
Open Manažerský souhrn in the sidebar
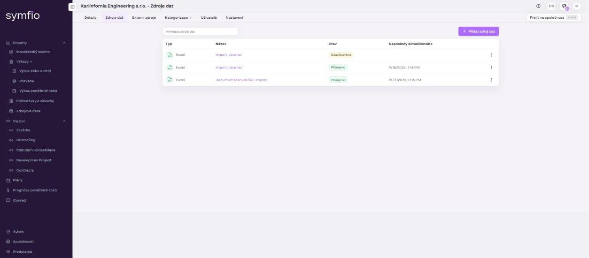pos(33,52)
